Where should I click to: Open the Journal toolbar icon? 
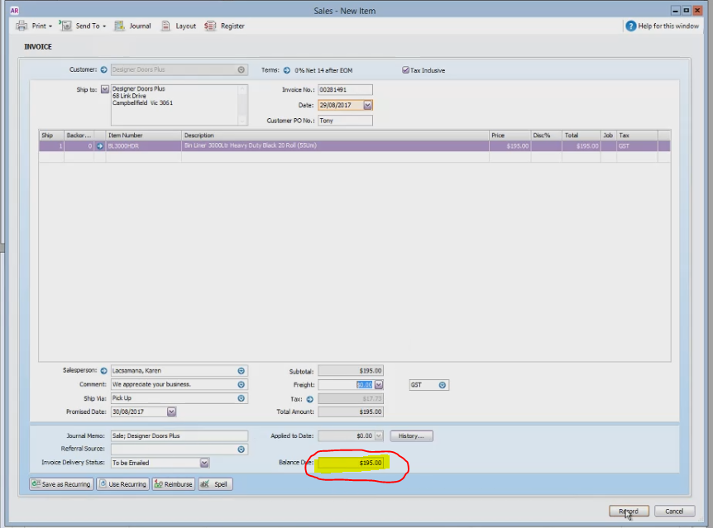tap(119, 26)
